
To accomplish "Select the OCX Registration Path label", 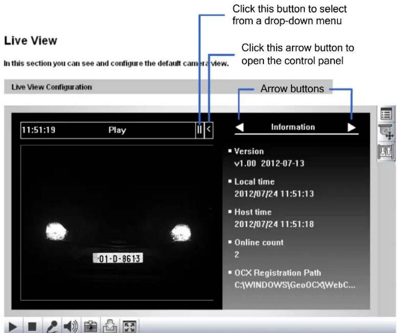I will tap(278, 273).
